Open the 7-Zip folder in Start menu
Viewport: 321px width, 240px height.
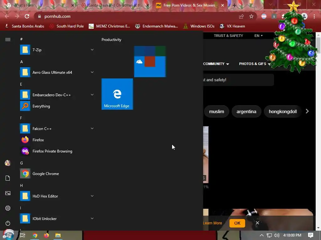pos(57,50)
